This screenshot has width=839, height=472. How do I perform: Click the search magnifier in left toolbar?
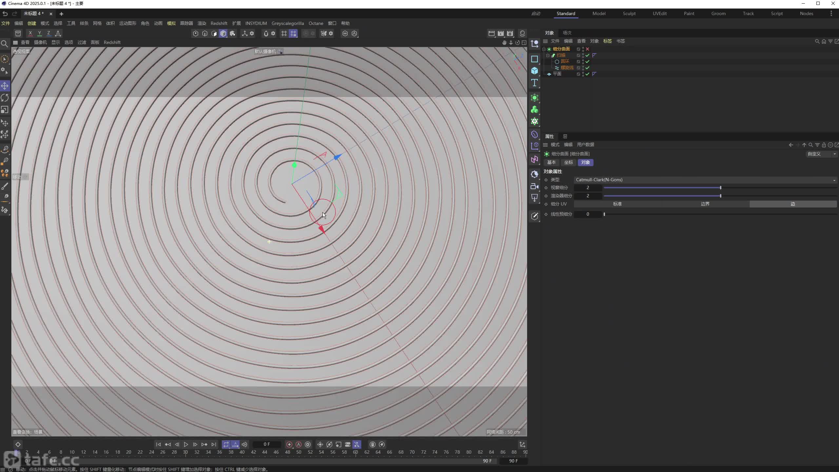[x=5, y=44]
